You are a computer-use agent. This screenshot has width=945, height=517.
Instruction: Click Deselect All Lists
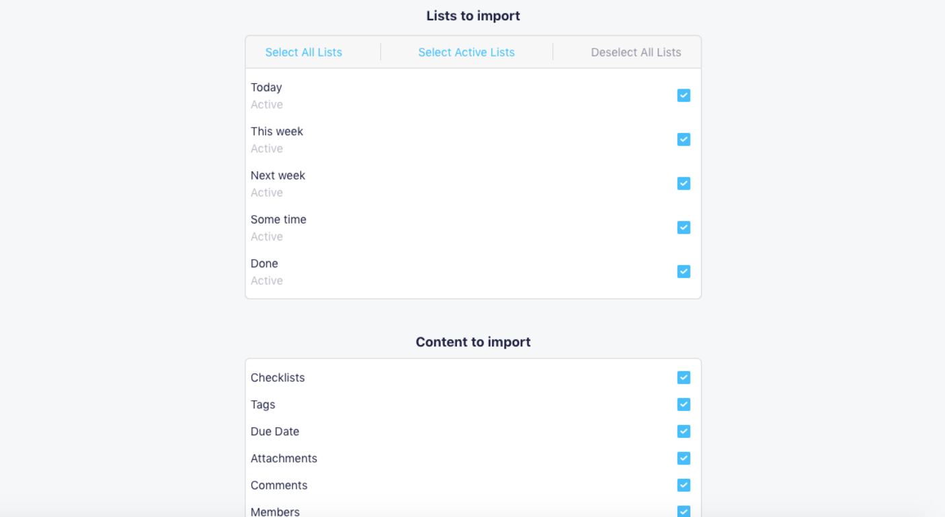click(636, 52)
